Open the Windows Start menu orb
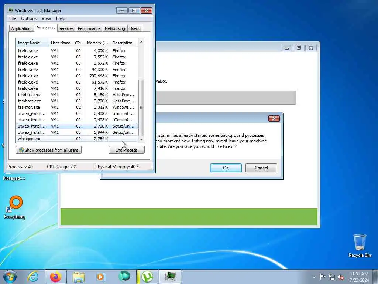Screen dimensions: 378x284 10,277
